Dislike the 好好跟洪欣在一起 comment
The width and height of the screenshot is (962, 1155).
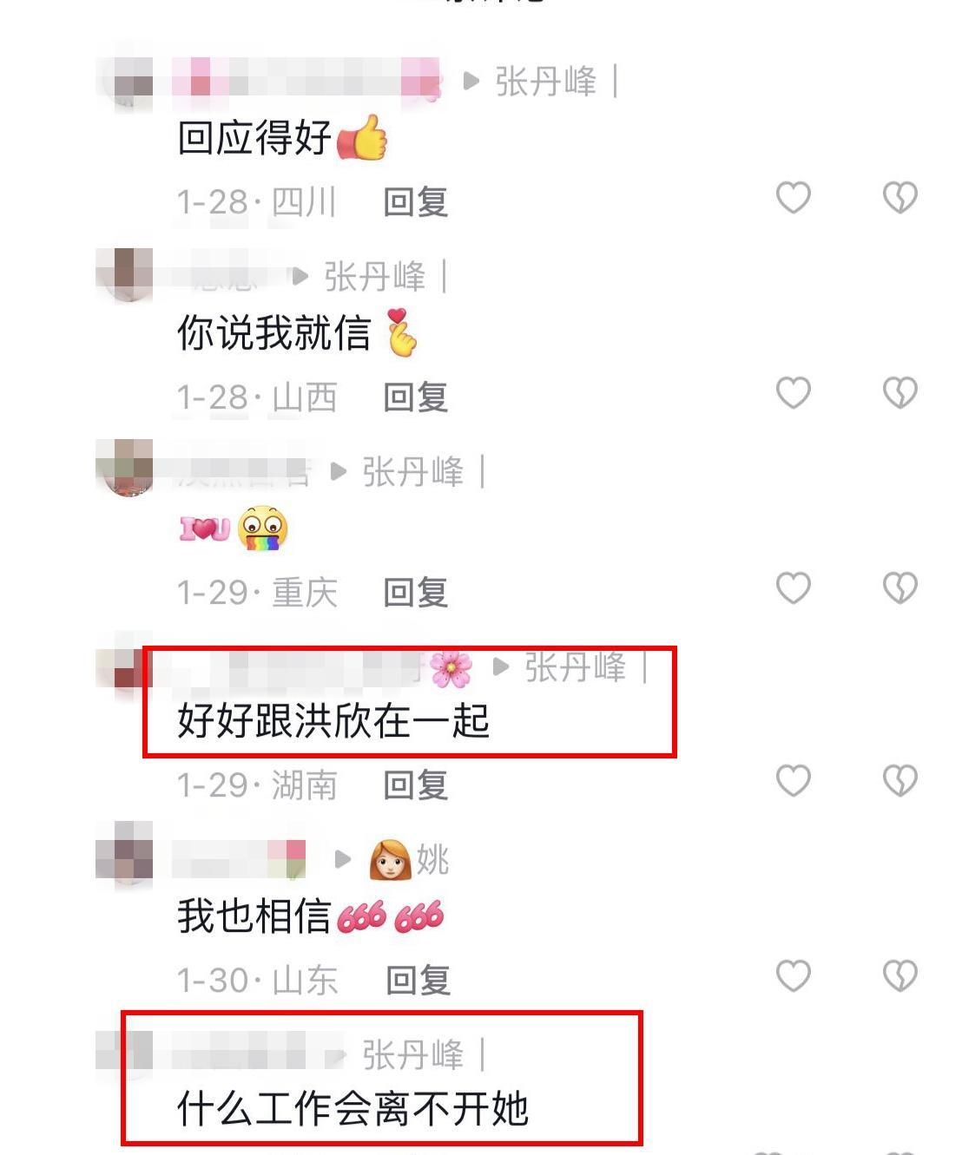[899, 781]
